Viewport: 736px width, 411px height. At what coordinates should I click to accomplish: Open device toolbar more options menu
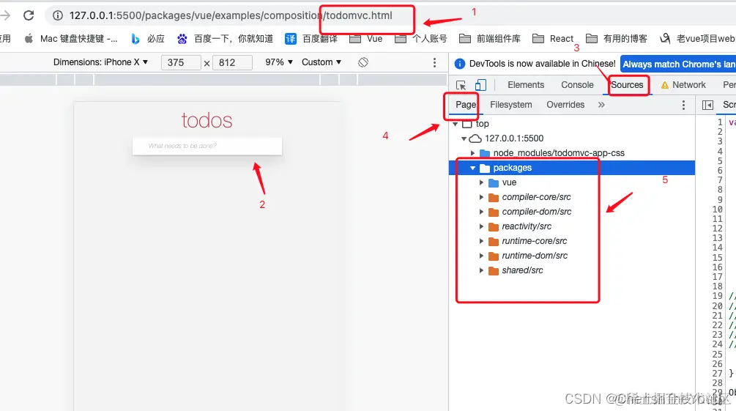coord(435,62)
